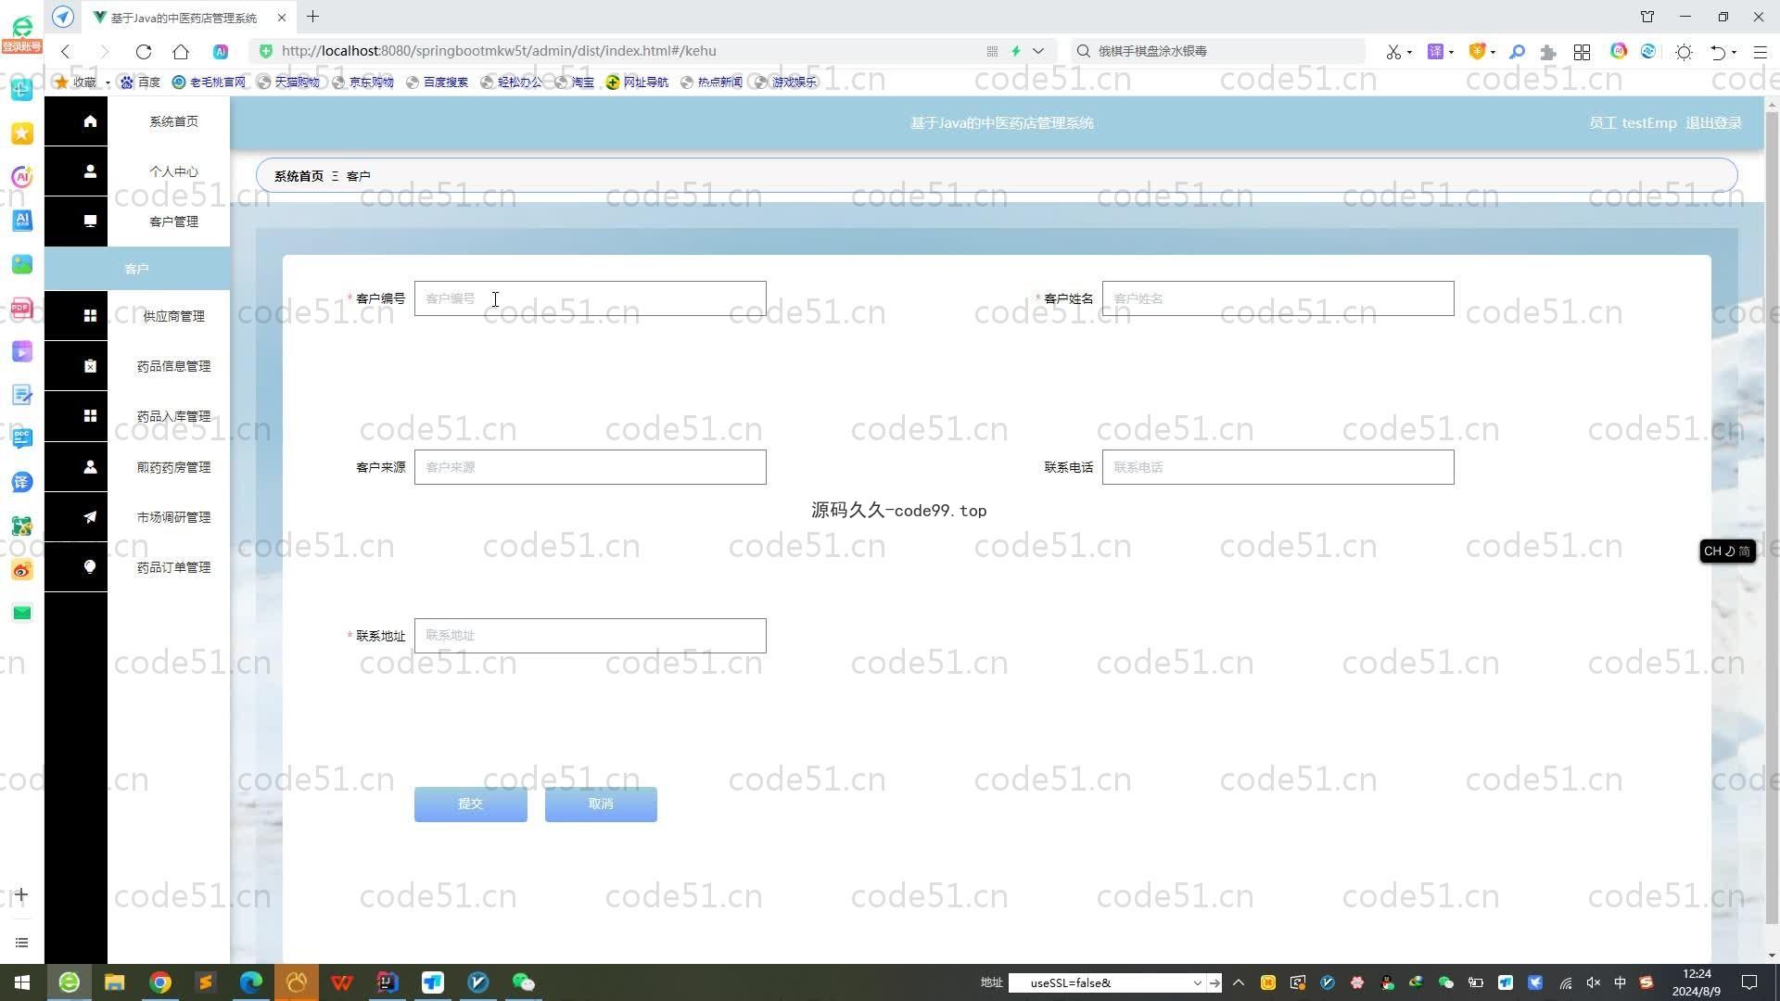Open 药品入库管理 menu
1780x1001 pixels.
pyautogui.click(x=173, y=416)
